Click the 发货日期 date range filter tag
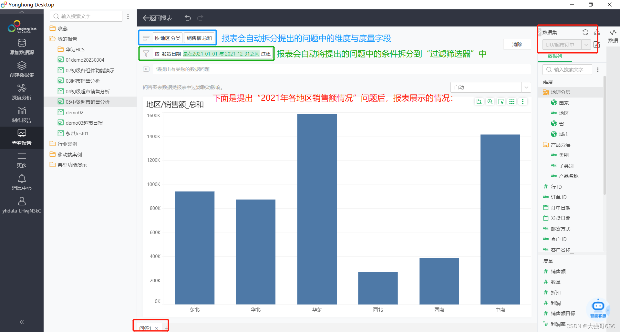Screen dimensions: 620x332 [212, 54]
